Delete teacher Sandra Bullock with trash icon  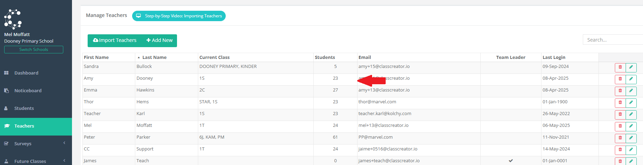coord(620,68)
